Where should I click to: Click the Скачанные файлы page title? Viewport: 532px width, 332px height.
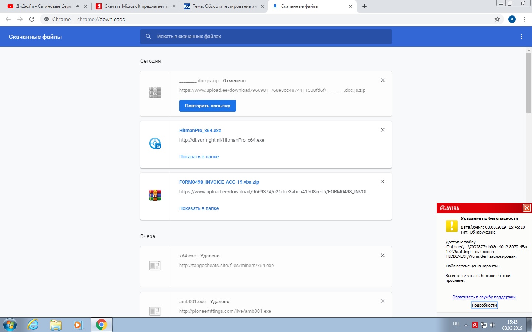[35, 37]
